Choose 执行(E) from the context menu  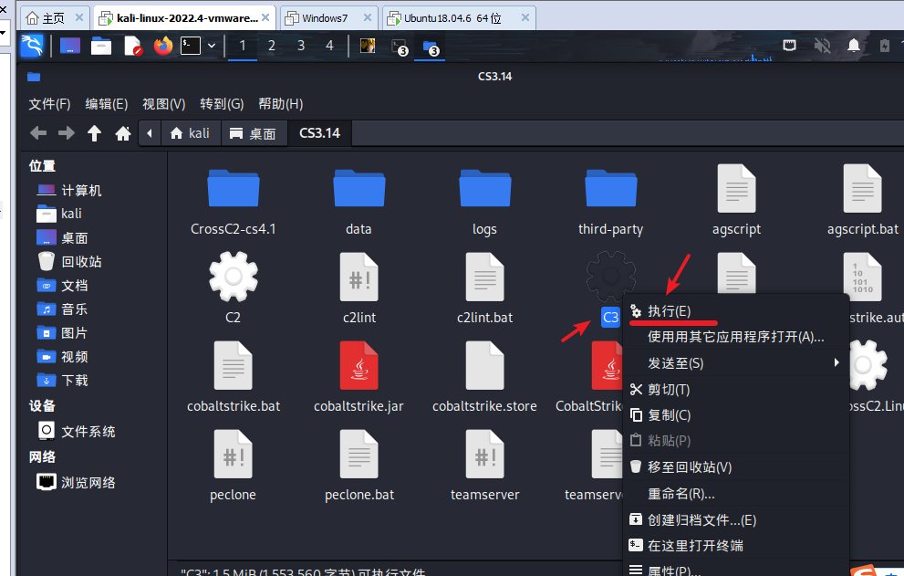[x=735, y=311]
